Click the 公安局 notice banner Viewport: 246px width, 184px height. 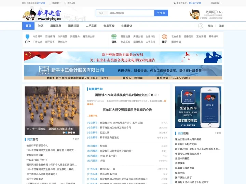(123, 57)
